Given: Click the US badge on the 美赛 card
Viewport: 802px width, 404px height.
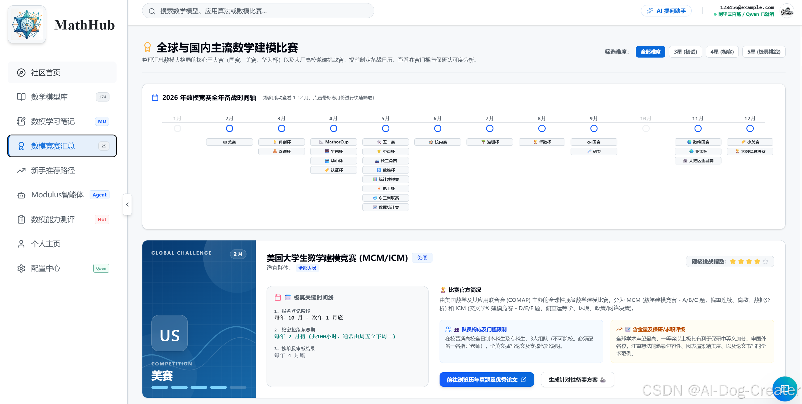Looking at the screenshot, I should pos(170,333).
